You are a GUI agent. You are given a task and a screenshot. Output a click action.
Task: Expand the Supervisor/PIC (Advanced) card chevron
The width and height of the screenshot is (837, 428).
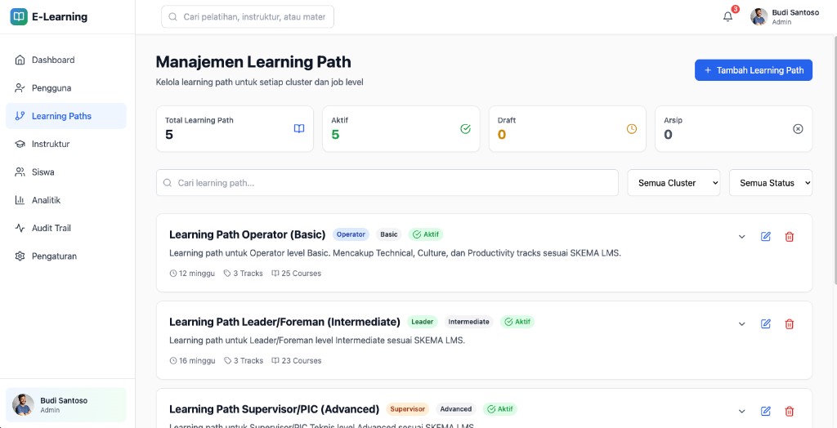pyautogui.click(x=741, y=411)
